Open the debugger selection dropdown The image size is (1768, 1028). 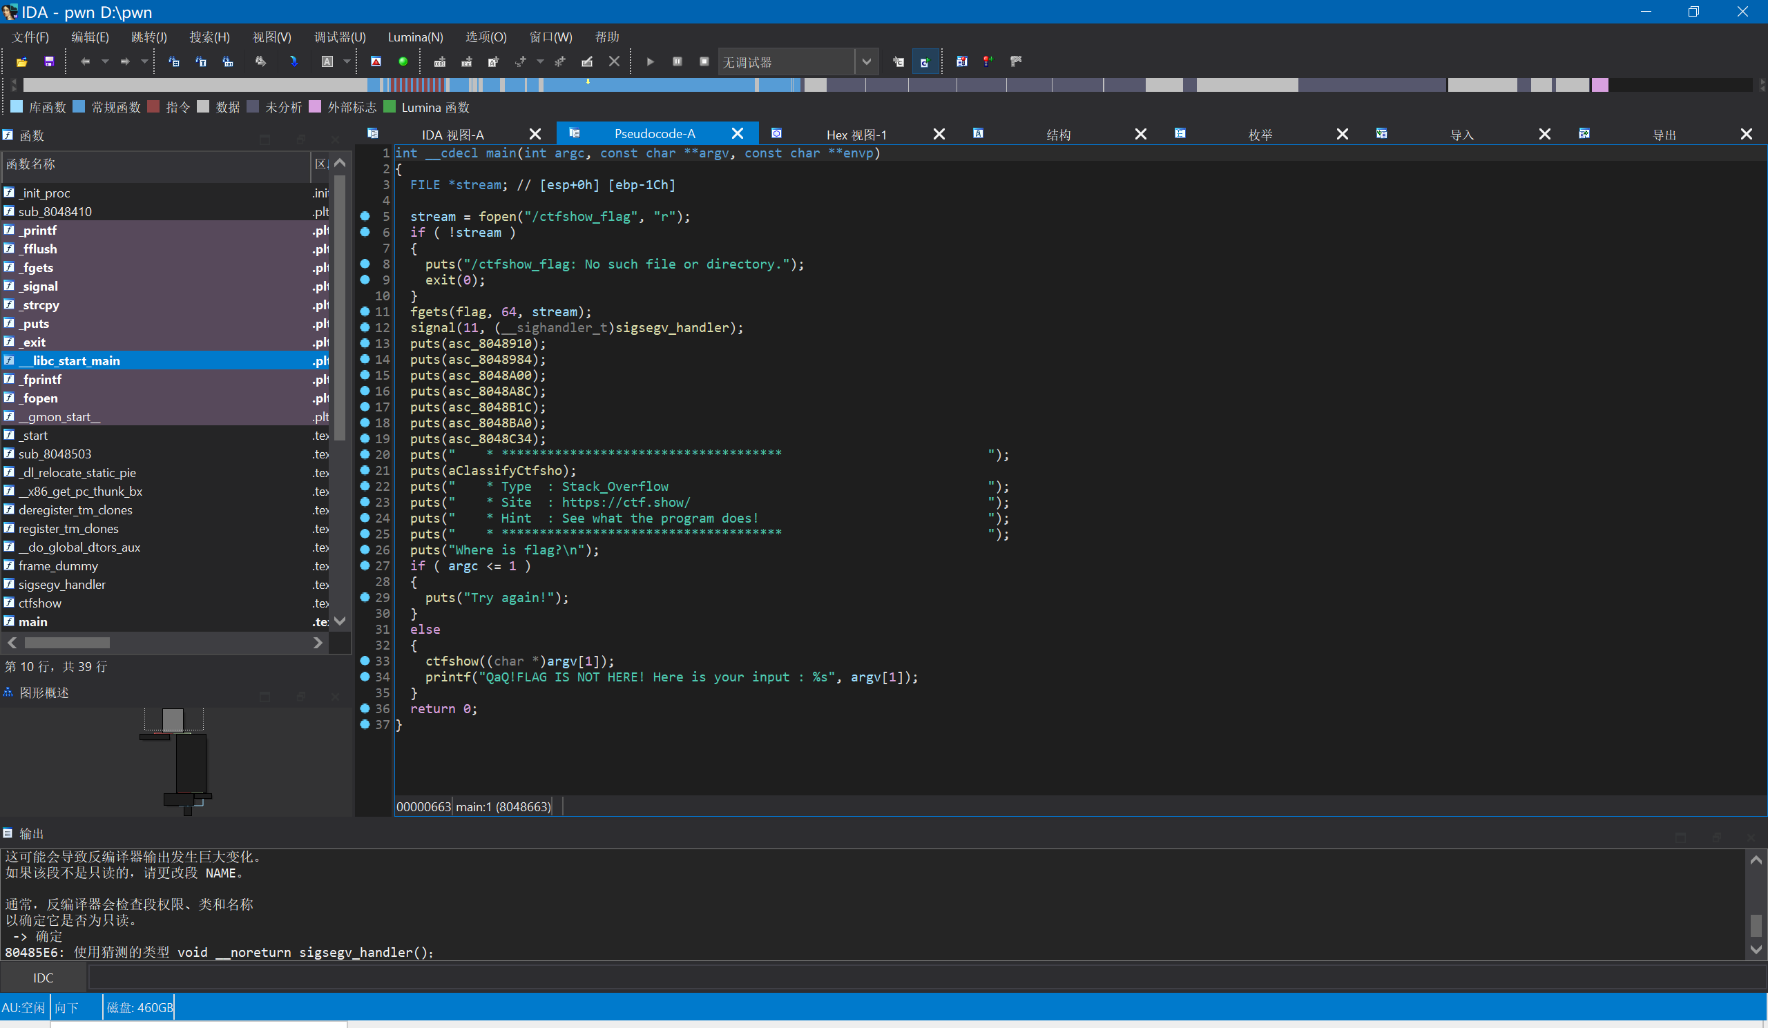pyautogui.click(x=867, y=61)
